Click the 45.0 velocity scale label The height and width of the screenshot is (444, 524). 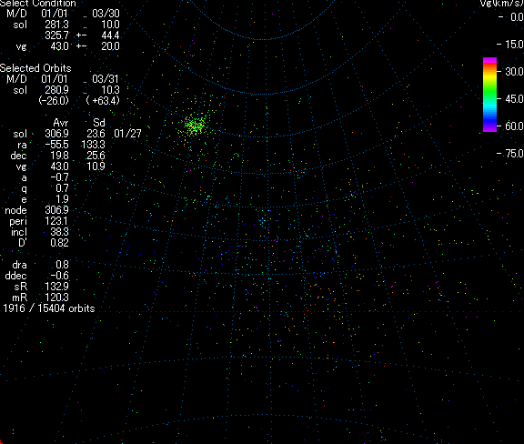tap(514, 98)
